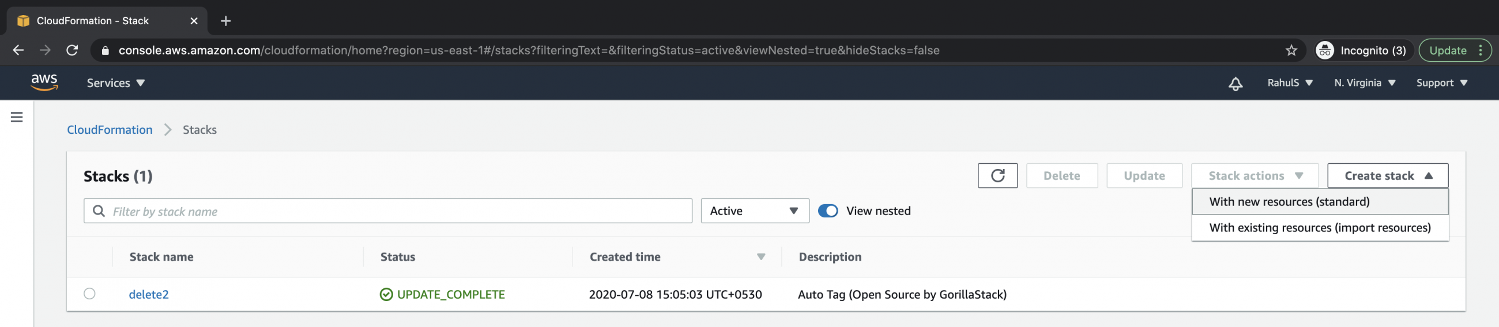Click the Stack name column header

tap(161, 257)
